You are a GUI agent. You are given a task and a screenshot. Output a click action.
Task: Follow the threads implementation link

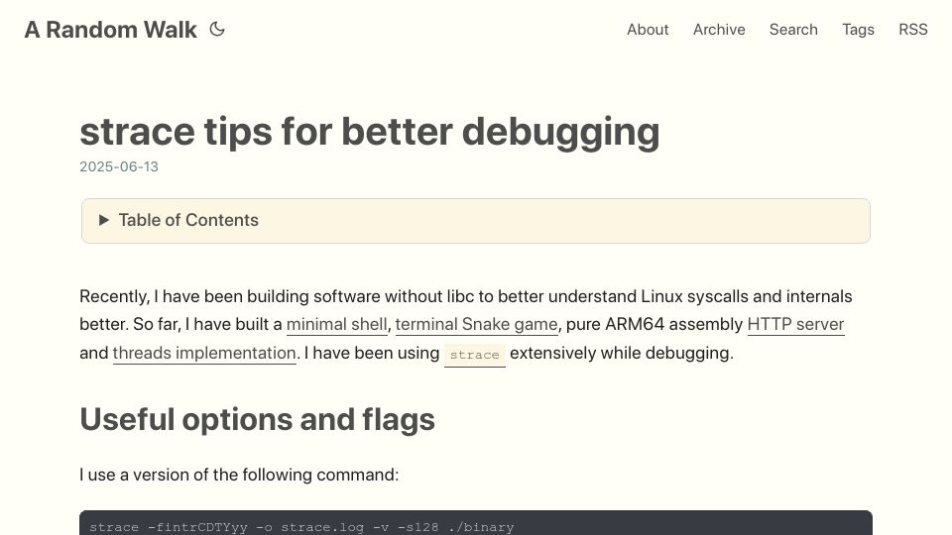[204, 353]
